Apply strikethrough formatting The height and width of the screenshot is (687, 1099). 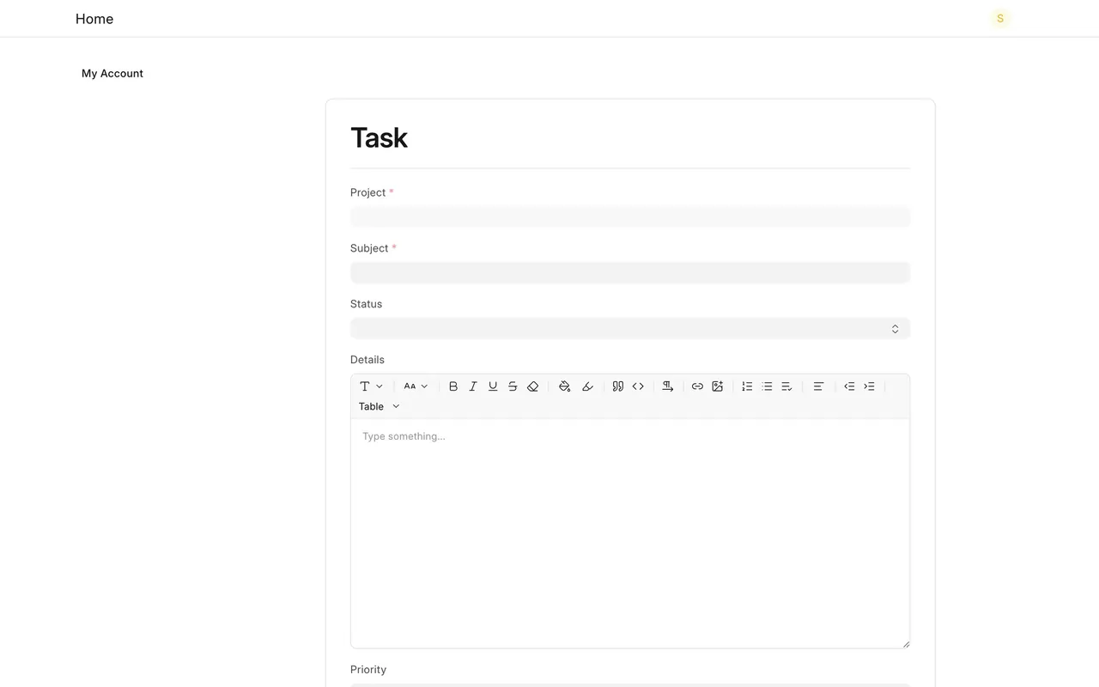pos(513,386)
